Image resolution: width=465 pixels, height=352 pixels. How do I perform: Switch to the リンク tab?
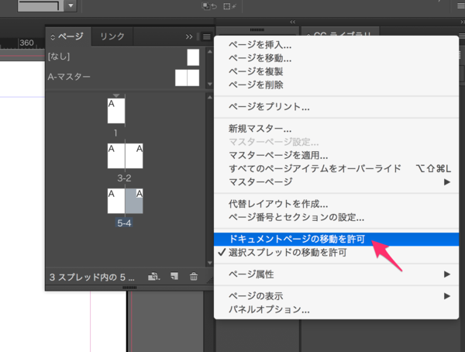112,36
